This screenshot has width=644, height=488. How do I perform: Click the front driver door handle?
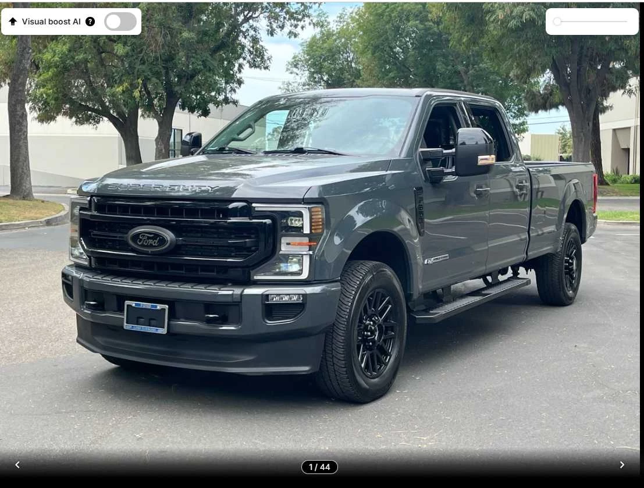482,191
